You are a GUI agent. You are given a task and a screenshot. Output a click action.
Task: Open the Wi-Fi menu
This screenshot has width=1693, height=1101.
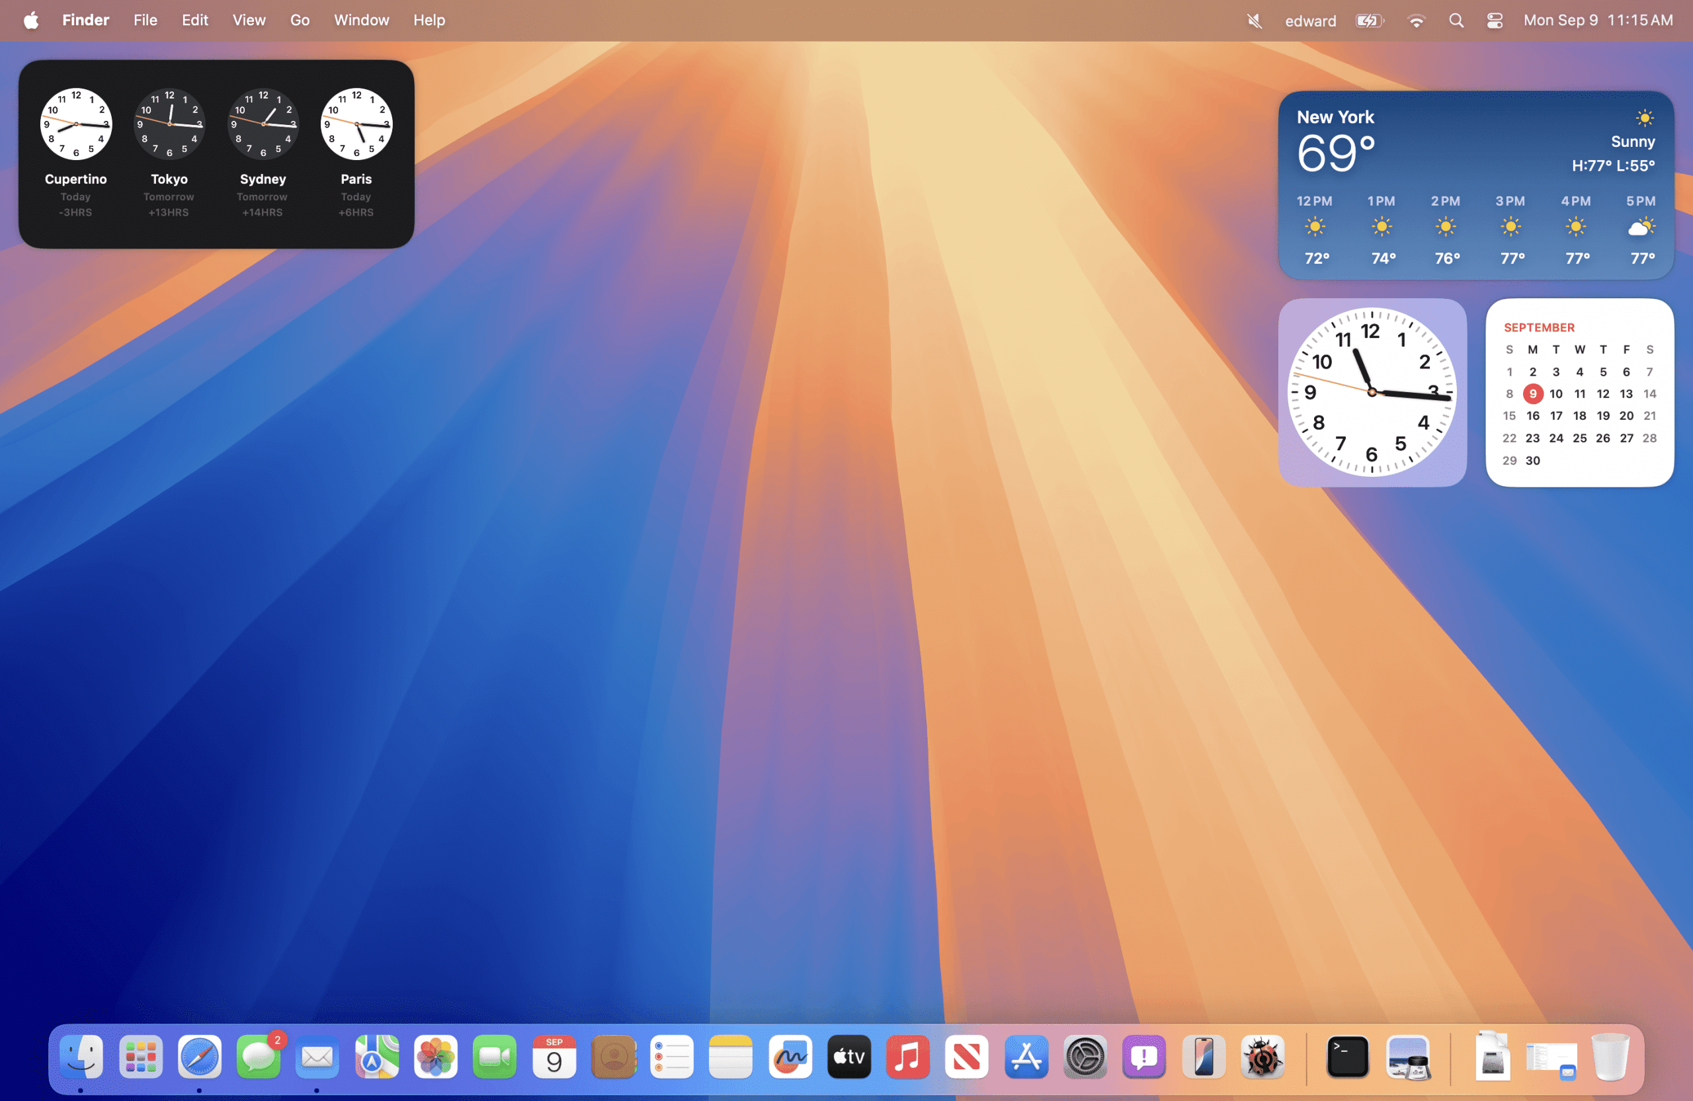1417,20
